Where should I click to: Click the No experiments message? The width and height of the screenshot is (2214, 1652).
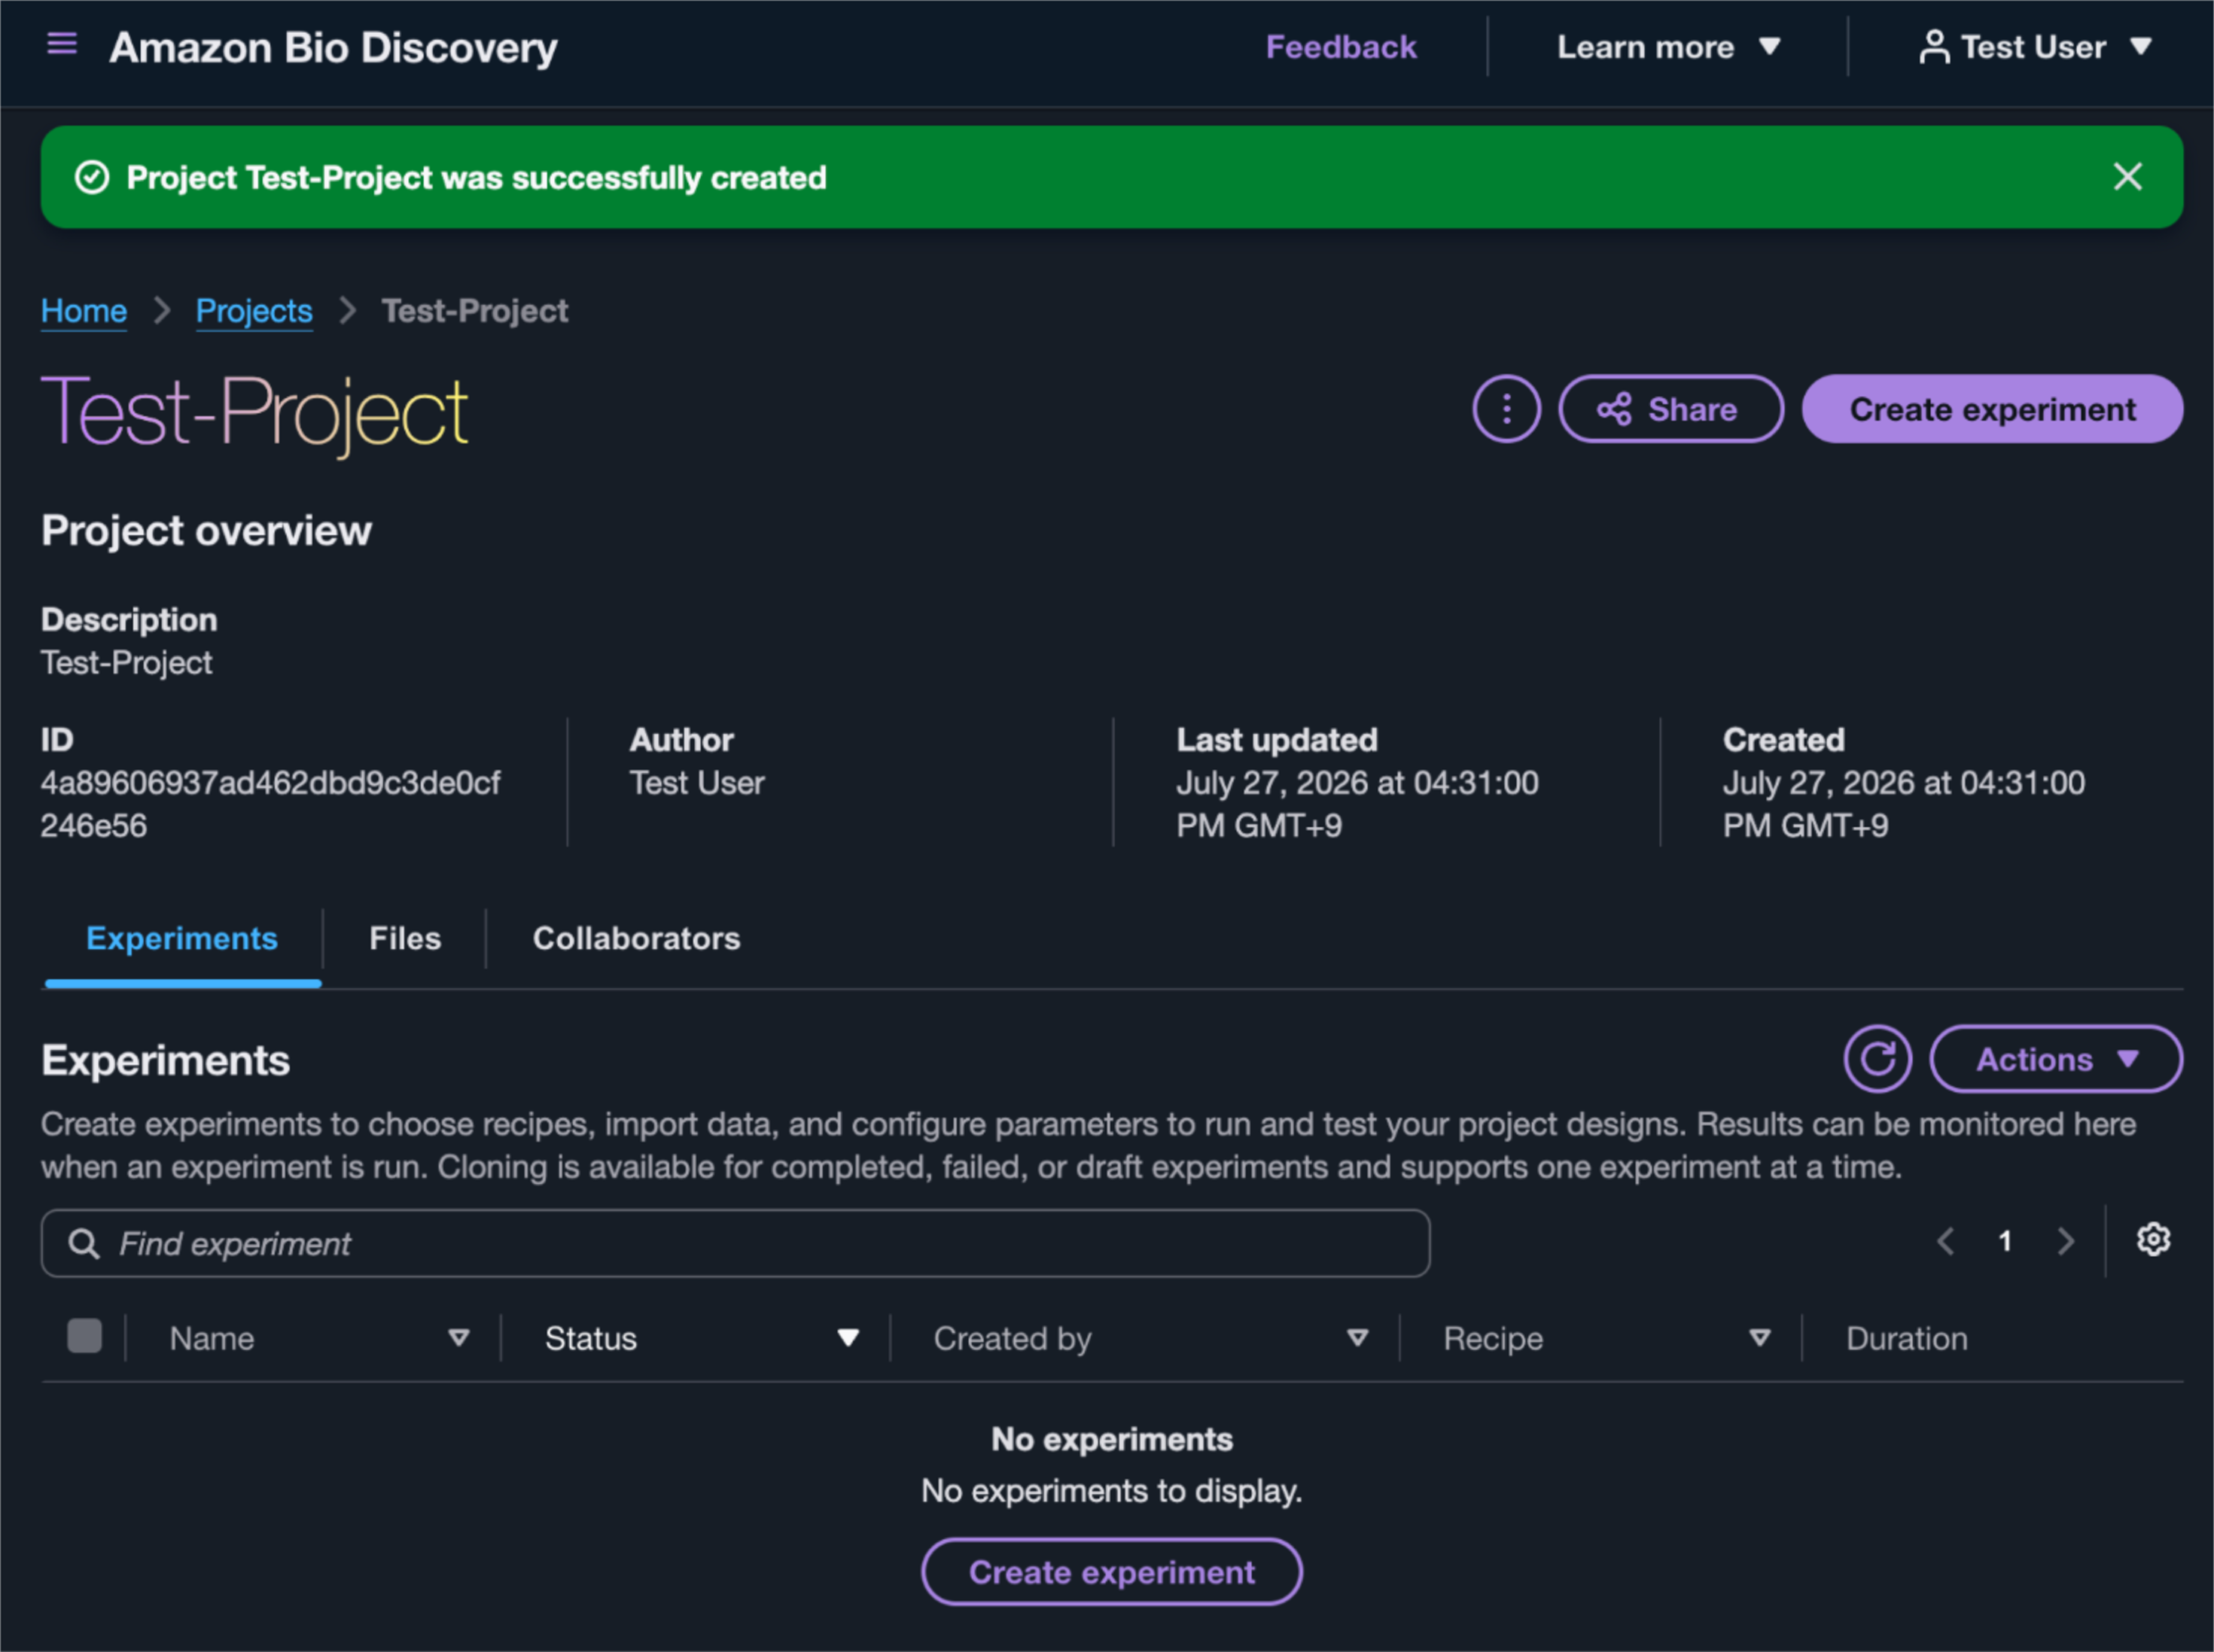[x=1112, y=1439]
